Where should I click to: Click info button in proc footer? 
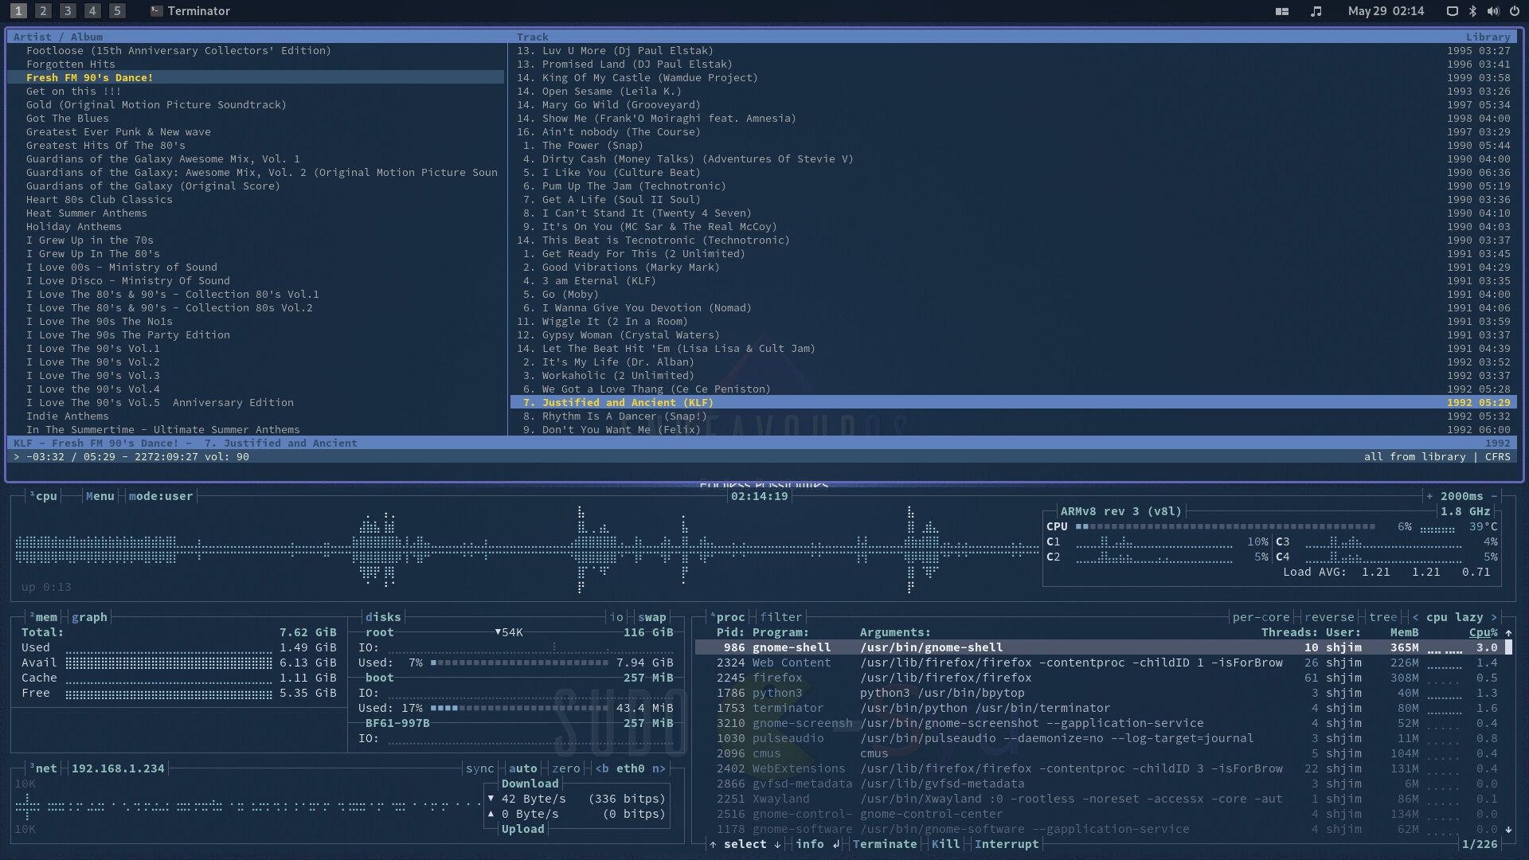coord(810,844)
